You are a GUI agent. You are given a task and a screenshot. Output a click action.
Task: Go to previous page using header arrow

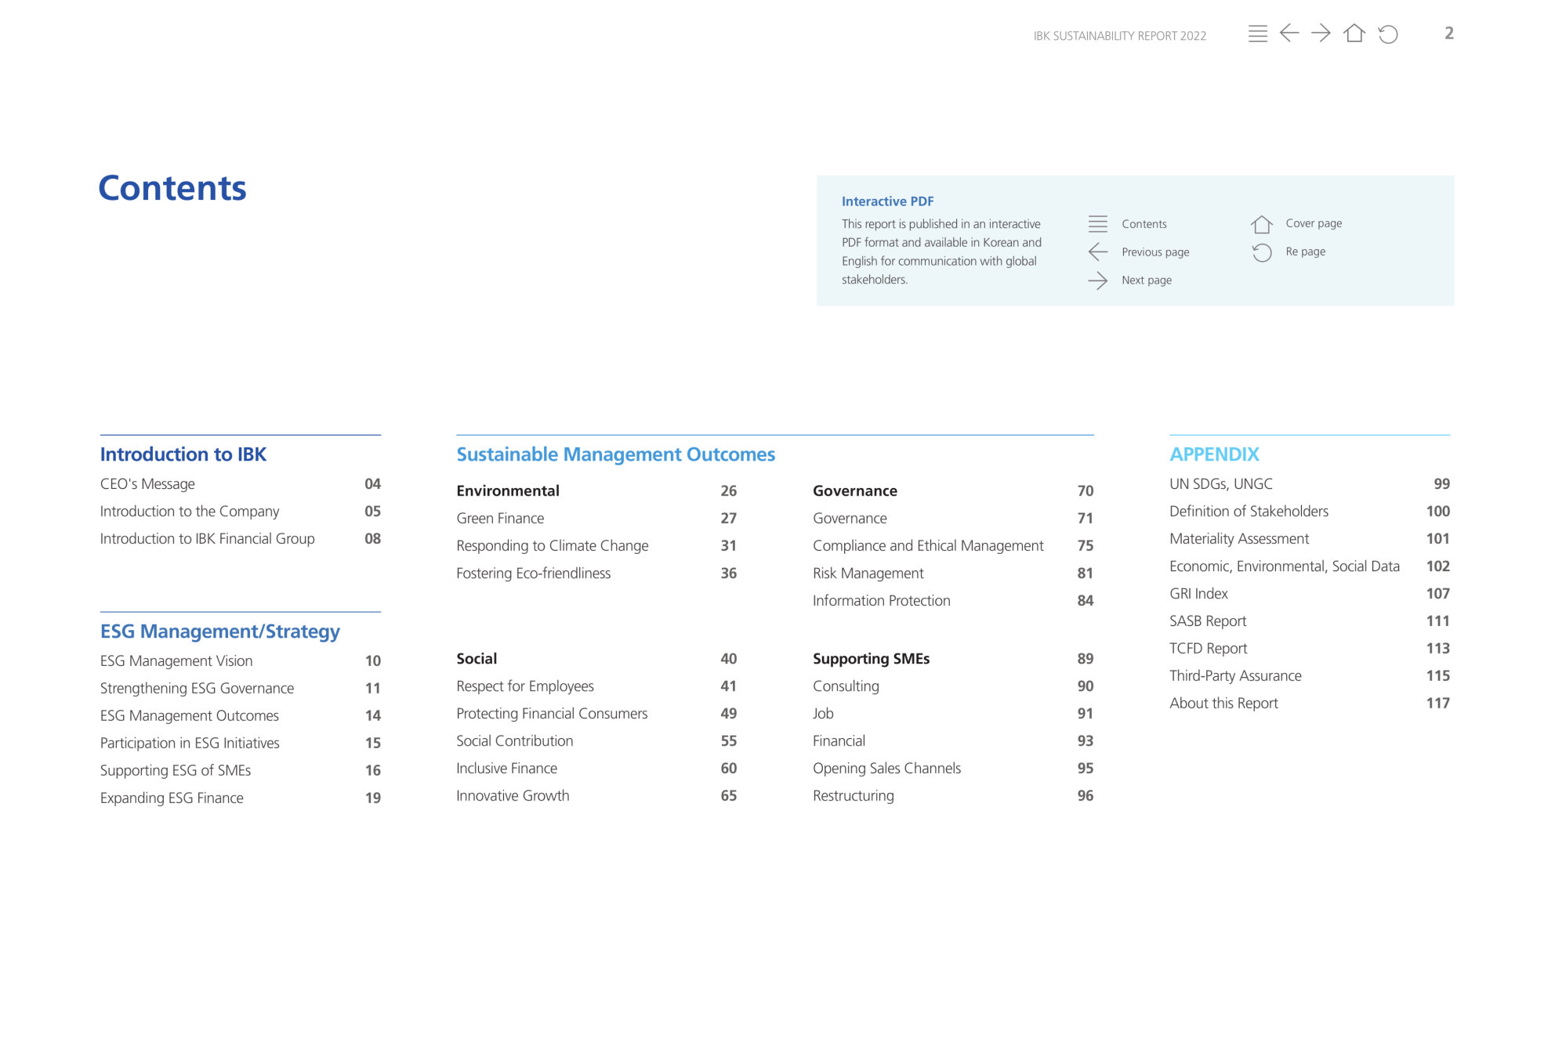[1289, 33]
